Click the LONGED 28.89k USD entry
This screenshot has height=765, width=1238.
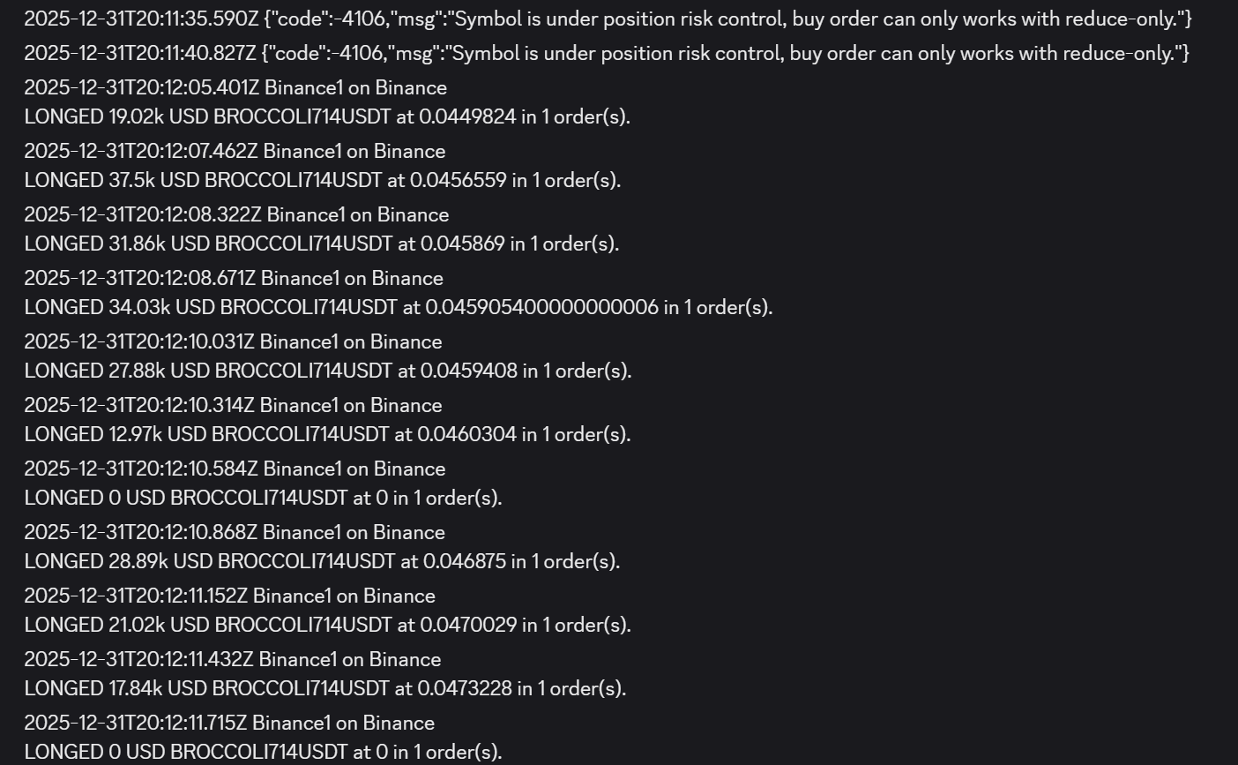click(322, 561)
